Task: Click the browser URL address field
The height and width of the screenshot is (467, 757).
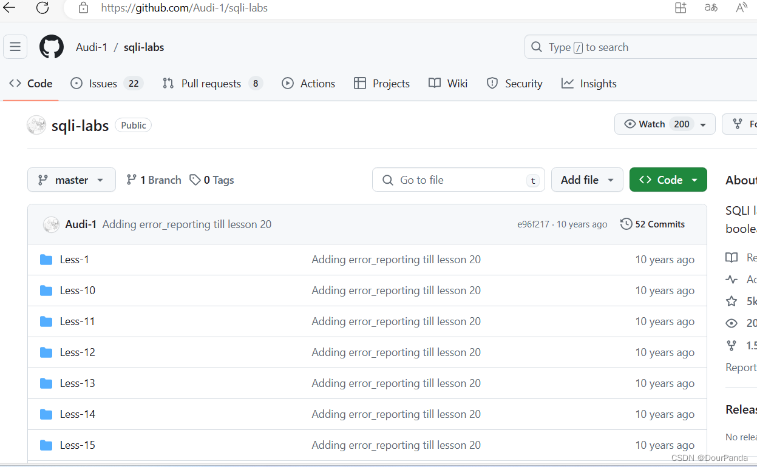Action: tap(185, 8)
